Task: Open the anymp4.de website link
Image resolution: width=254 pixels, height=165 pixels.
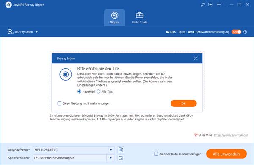Action: tap(231, 135)
